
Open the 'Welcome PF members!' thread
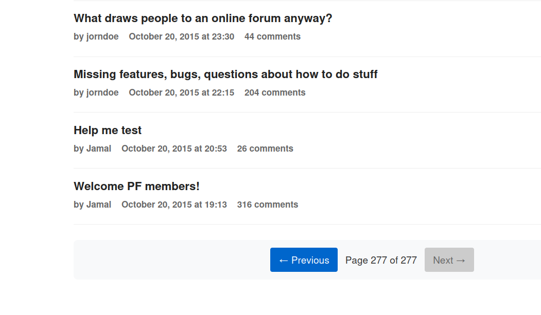[136, 187]
